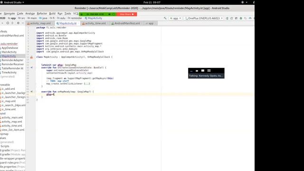Click the grid view icon in talking overlay
The width and height of the screenshot is (304, 171).
209,71
